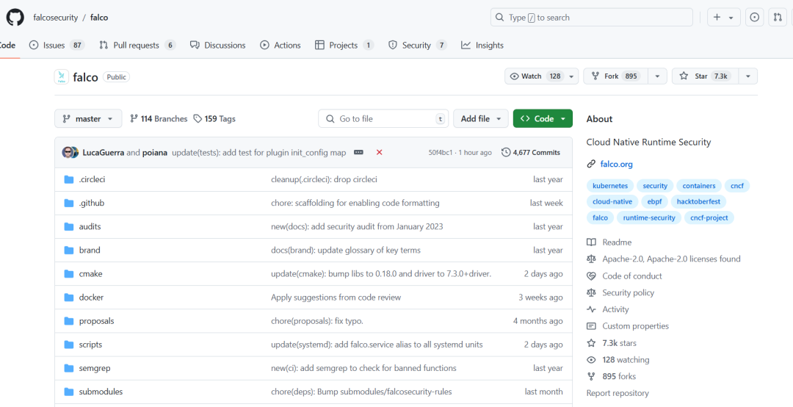
Task: Open the audits folder
Action: (90, 226)
